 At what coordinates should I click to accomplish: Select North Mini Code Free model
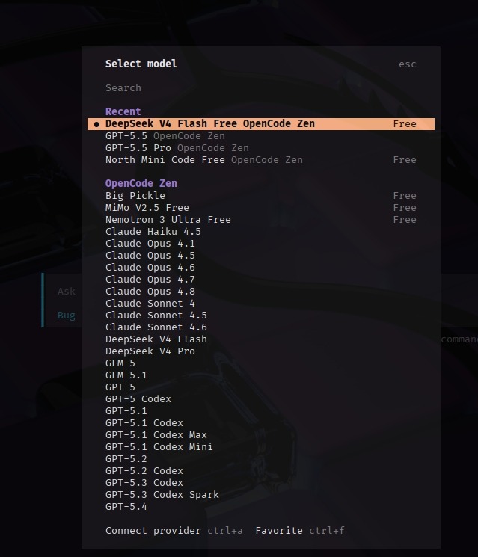pyautogui.click(x=261, y=160)
